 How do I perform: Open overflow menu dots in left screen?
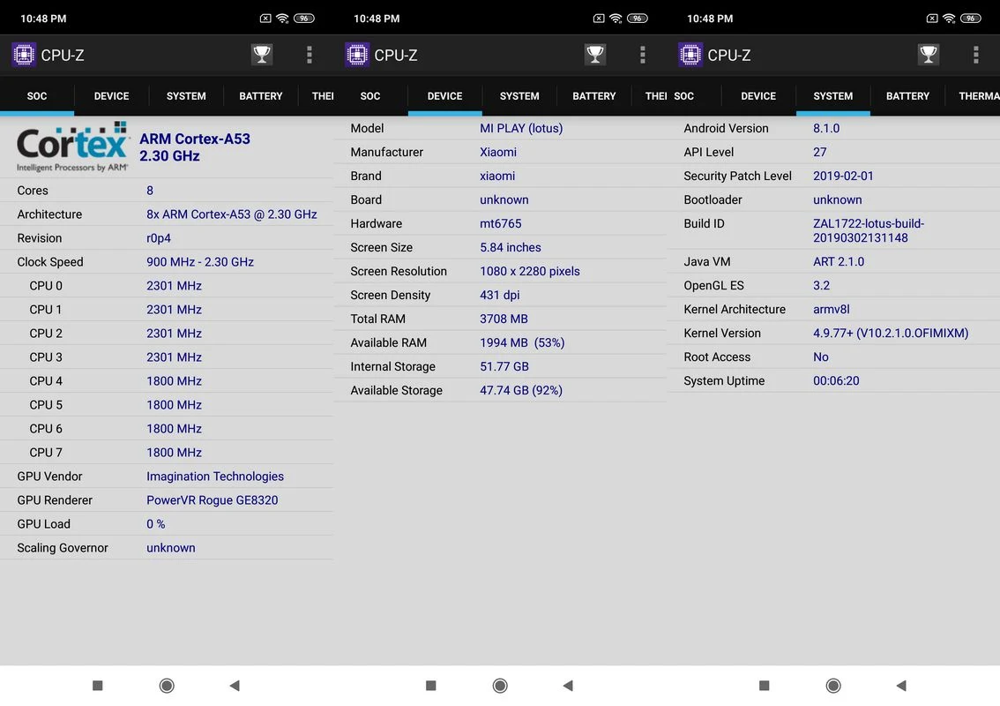(310, 55)
